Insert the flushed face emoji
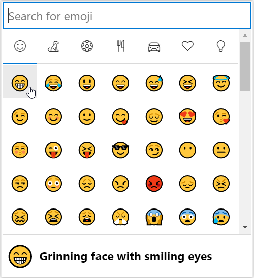Image resolution: width=255 pixels, height=279 pixels. point(53,183)
